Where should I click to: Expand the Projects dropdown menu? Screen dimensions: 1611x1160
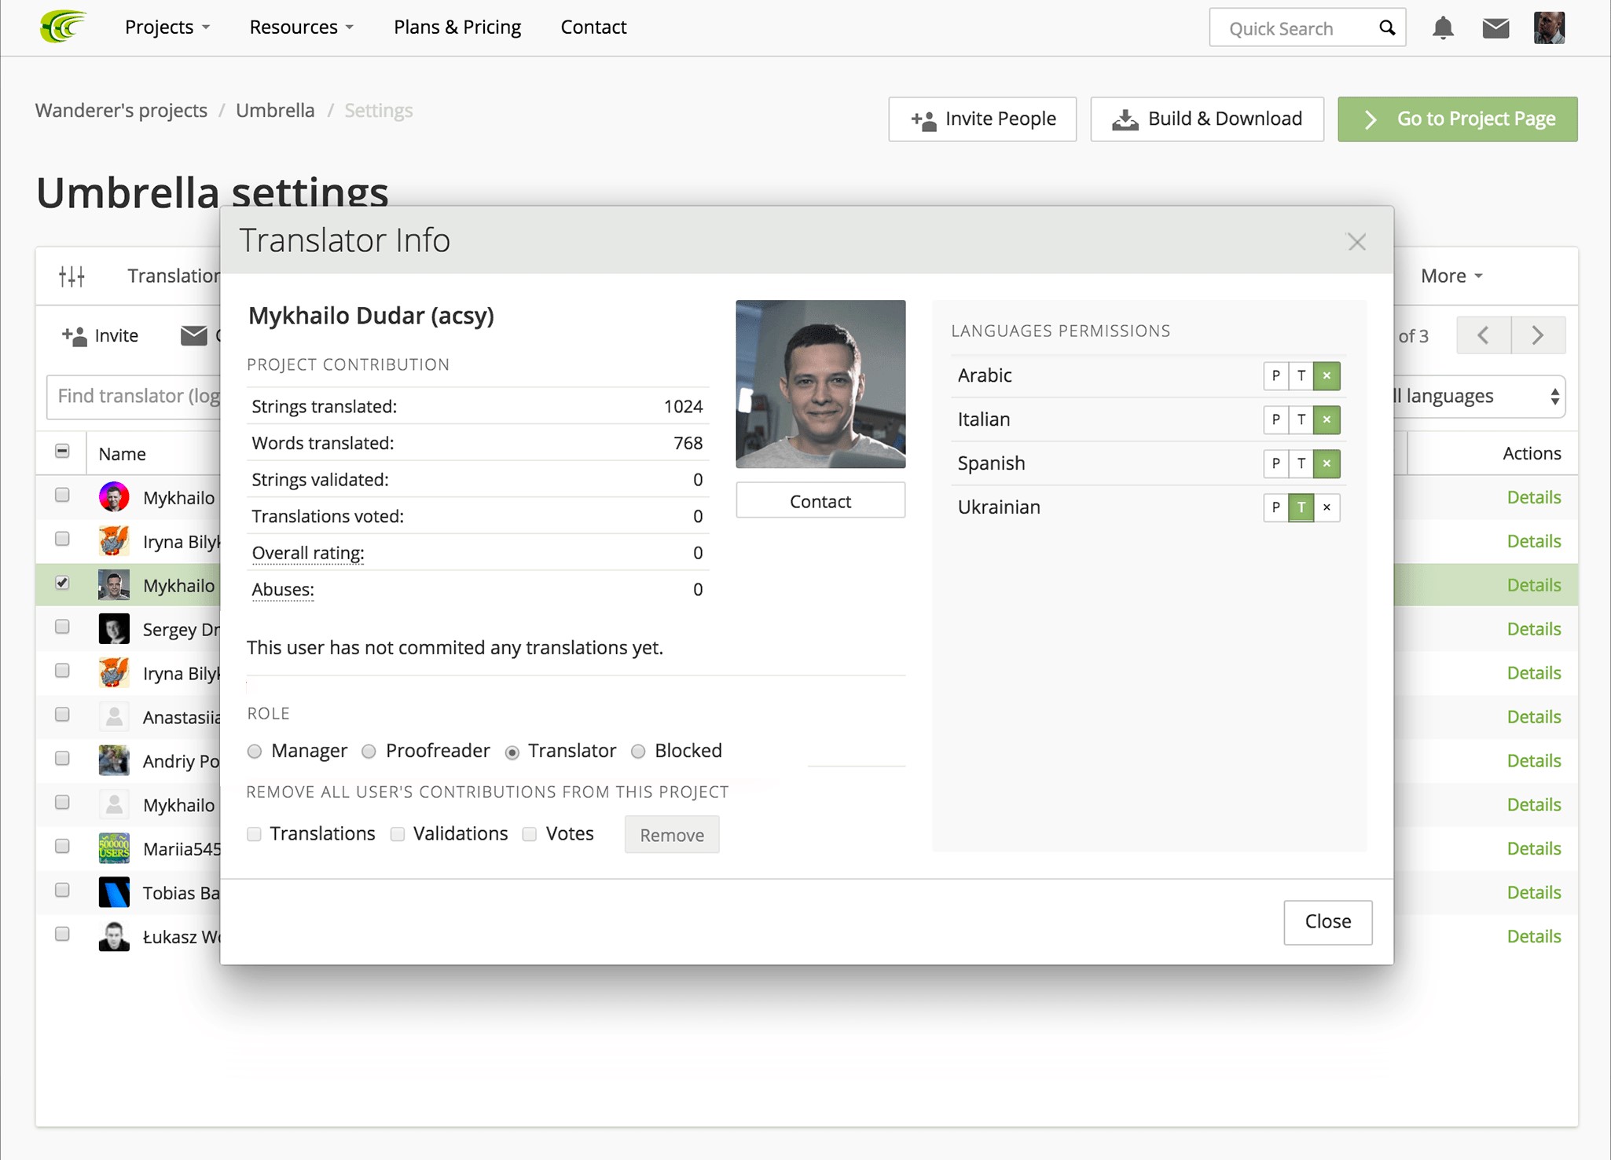(x=167, y=27)
